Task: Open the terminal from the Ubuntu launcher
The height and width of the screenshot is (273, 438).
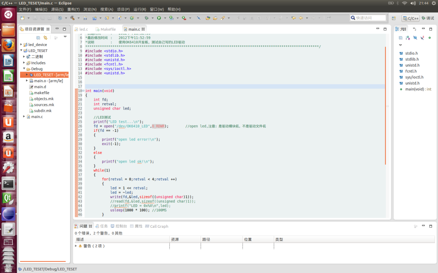Action: click(8, 184)
